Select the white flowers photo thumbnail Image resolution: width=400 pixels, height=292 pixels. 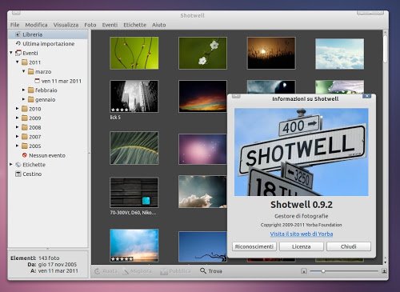[x=202, y=53]
